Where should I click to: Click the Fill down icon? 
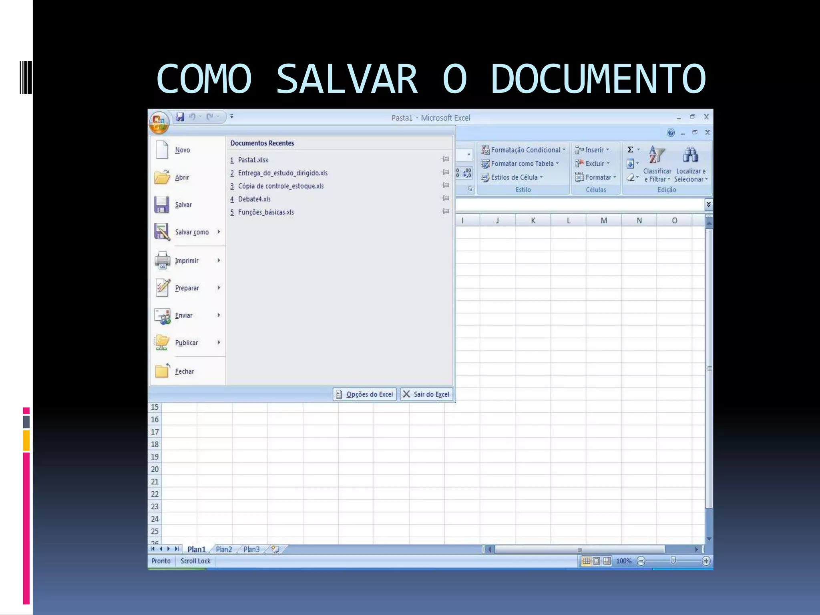(630, 164)
